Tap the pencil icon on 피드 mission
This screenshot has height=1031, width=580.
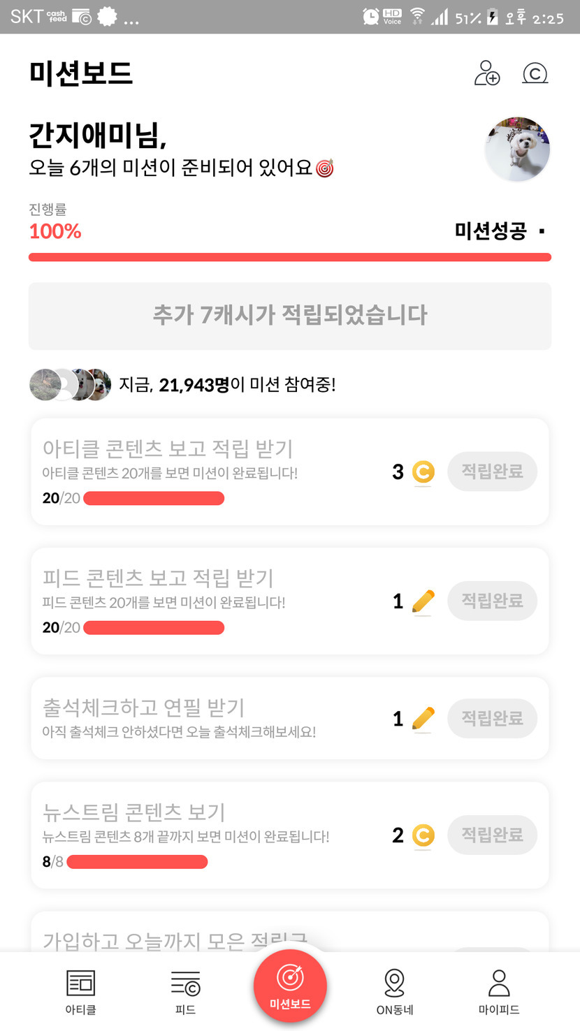[422, 601]
